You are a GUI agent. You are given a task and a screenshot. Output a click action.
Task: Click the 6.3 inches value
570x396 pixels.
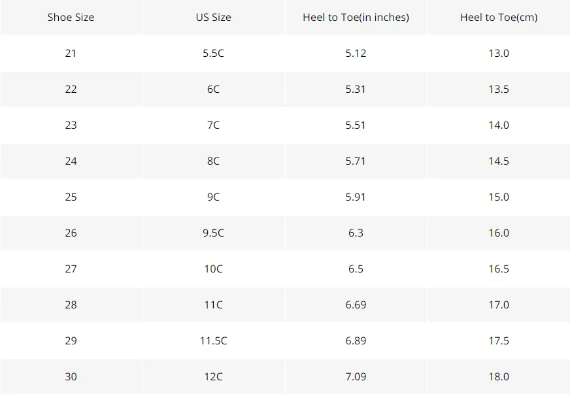pos(356,233)
